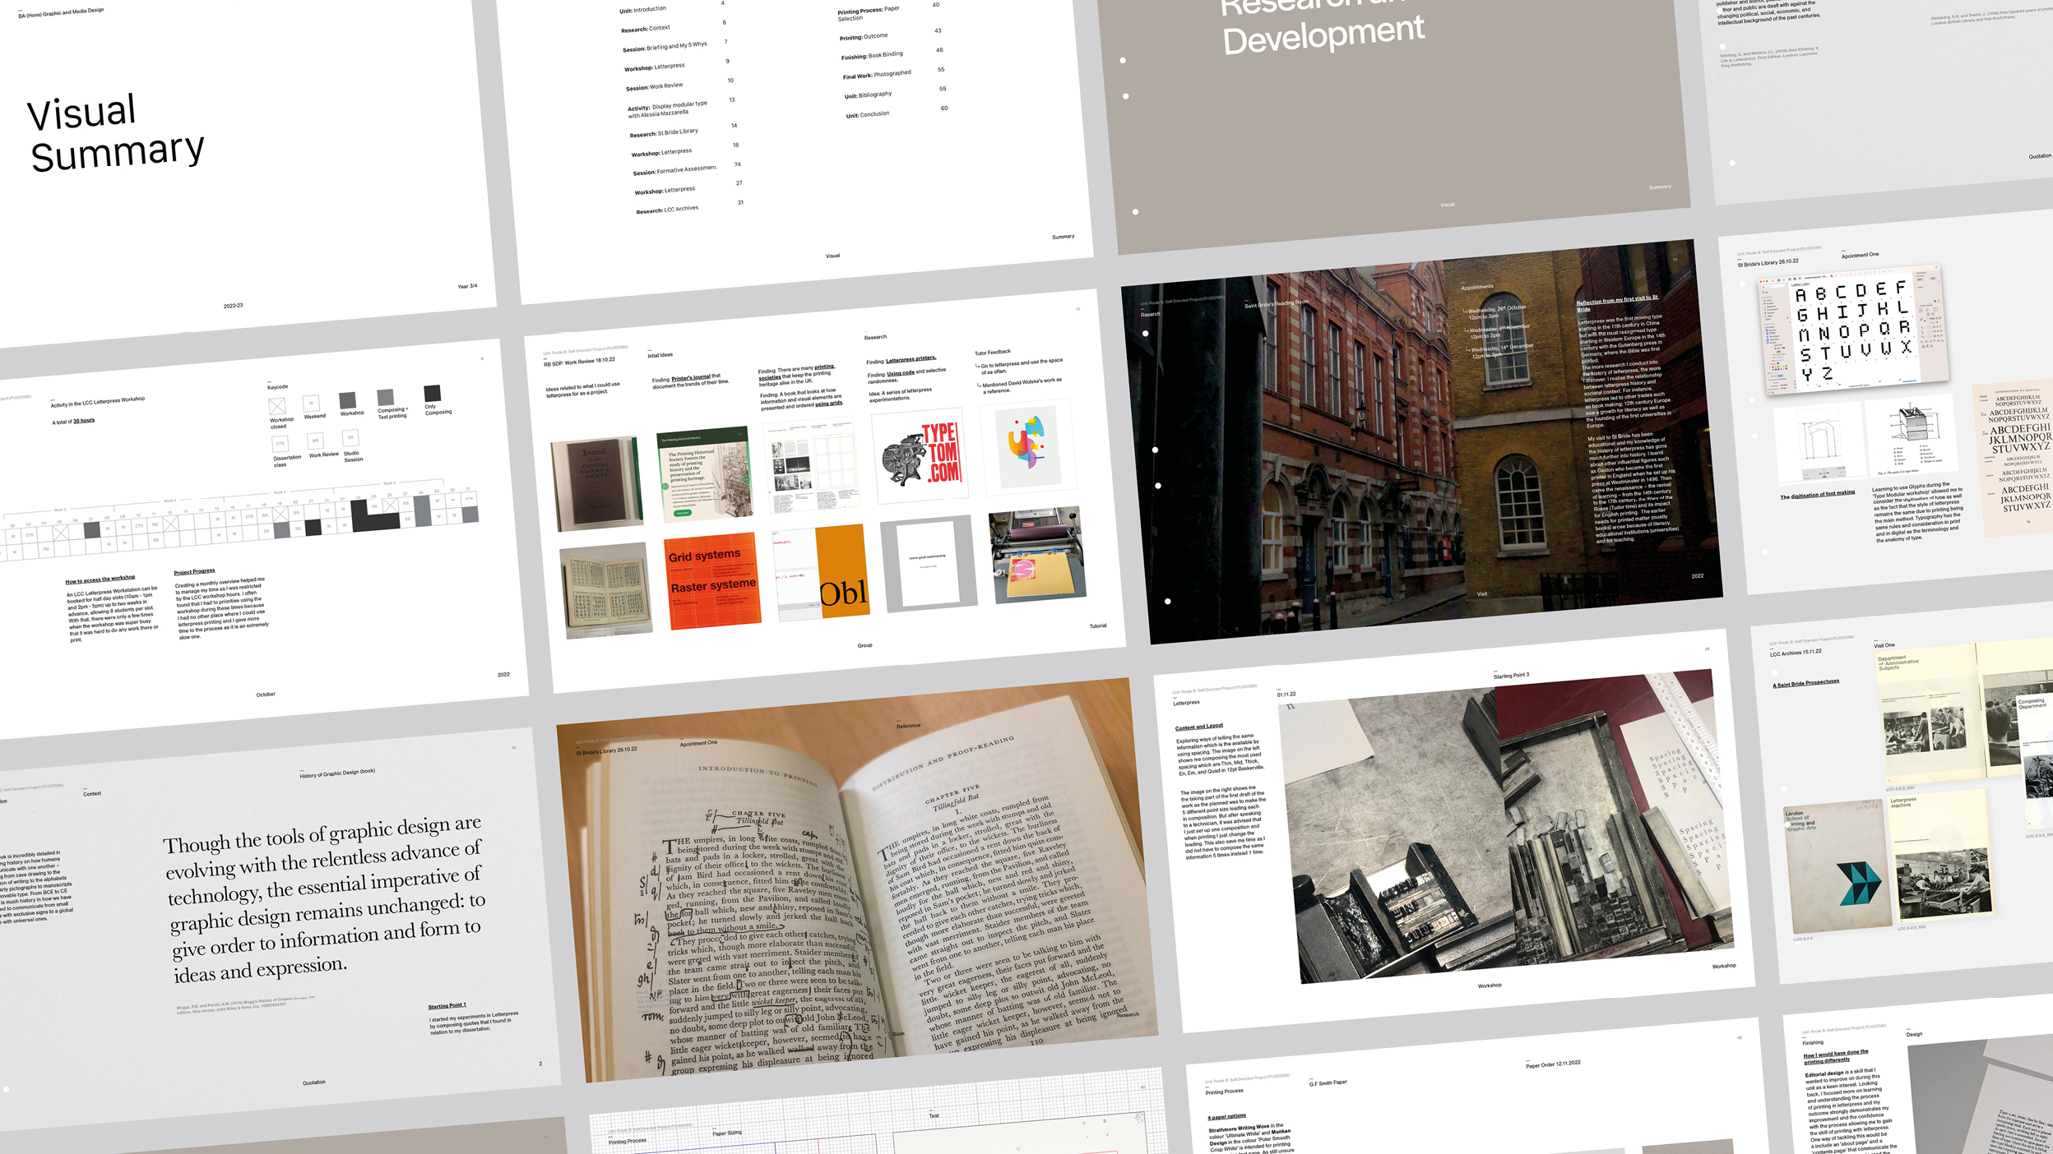Click 'BA (Hons) Graphic and Media Design' header
Image resolution: width=2053 pixels, height=1154 pixels.
coord(61,12)
